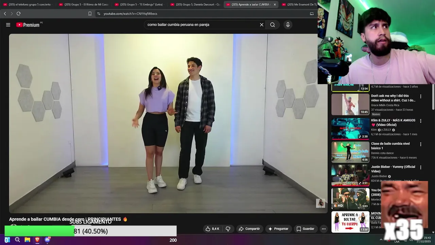Open Windows taskbar search
This screenshot has height=245, width=435.
tap(18, 240)
